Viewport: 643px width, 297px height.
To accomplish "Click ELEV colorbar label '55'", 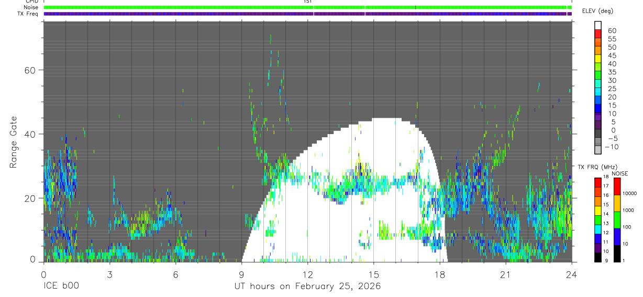I will pos(612,39).
